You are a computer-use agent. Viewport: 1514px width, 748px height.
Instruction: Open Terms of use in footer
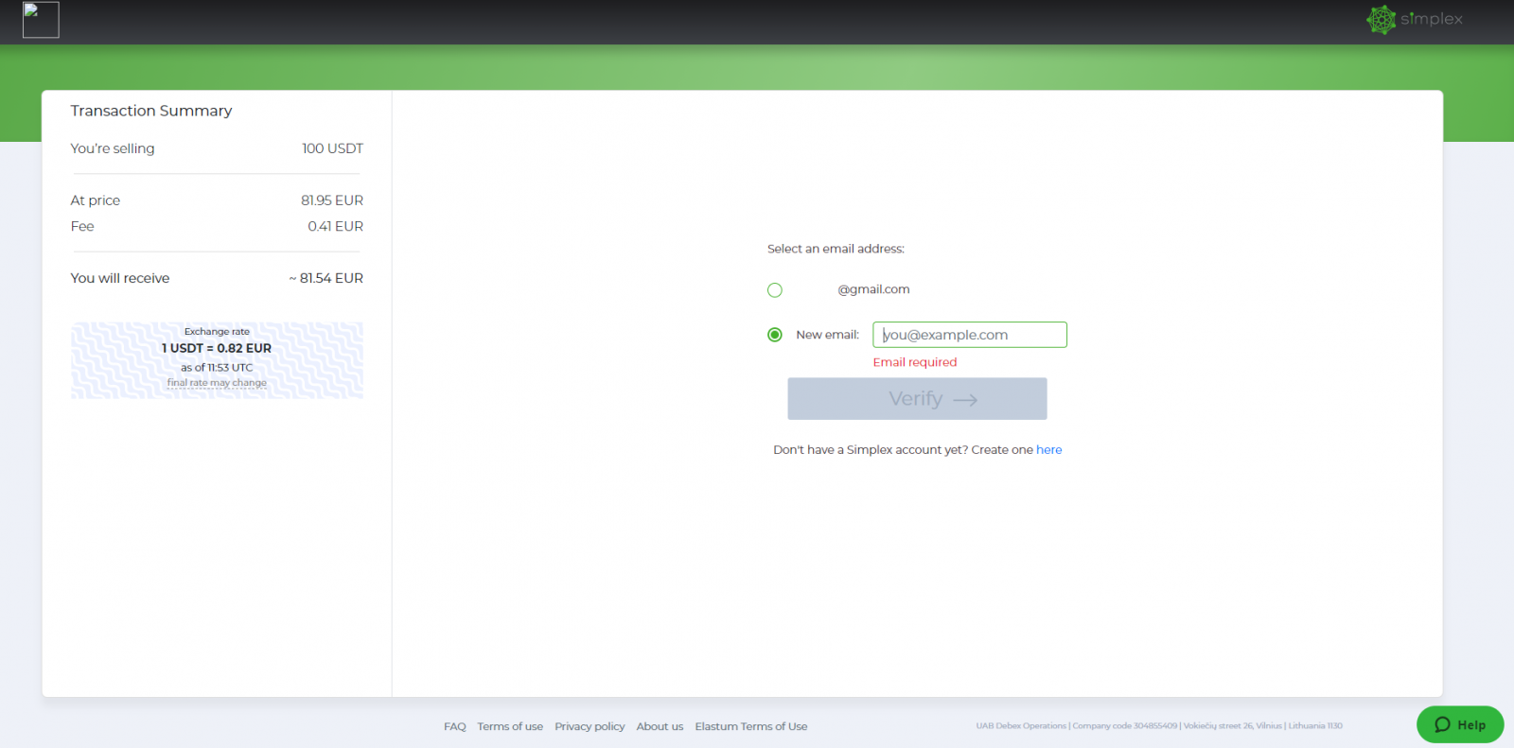510,726
